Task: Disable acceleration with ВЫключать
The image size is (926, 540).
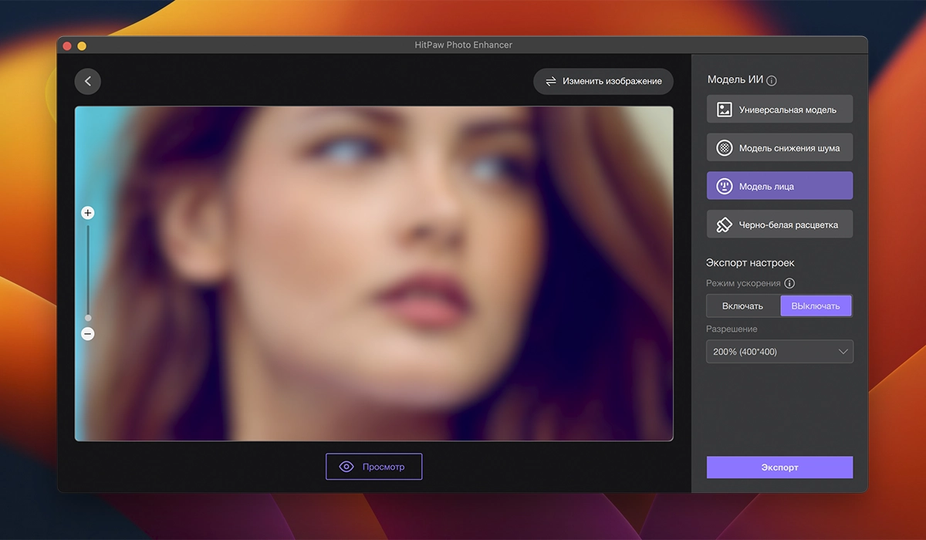Action: pos(816,306)
